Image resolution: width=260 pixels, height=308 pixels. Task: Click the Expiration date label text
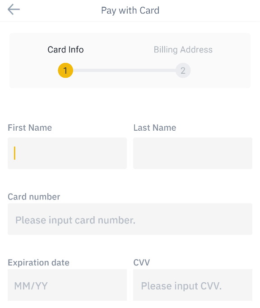click(x=38, y=263)
